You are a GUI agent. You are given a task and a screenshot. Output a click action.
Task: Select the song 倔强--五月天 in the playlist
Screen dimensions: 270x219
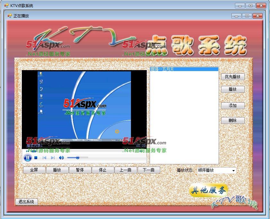tap(184, 69)
